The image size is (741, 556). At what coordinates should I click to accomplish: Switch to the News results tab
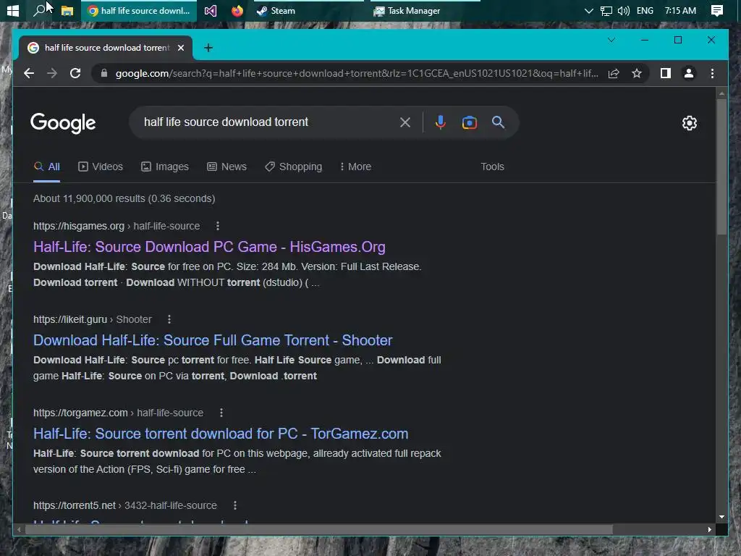(x=226, y=167)
